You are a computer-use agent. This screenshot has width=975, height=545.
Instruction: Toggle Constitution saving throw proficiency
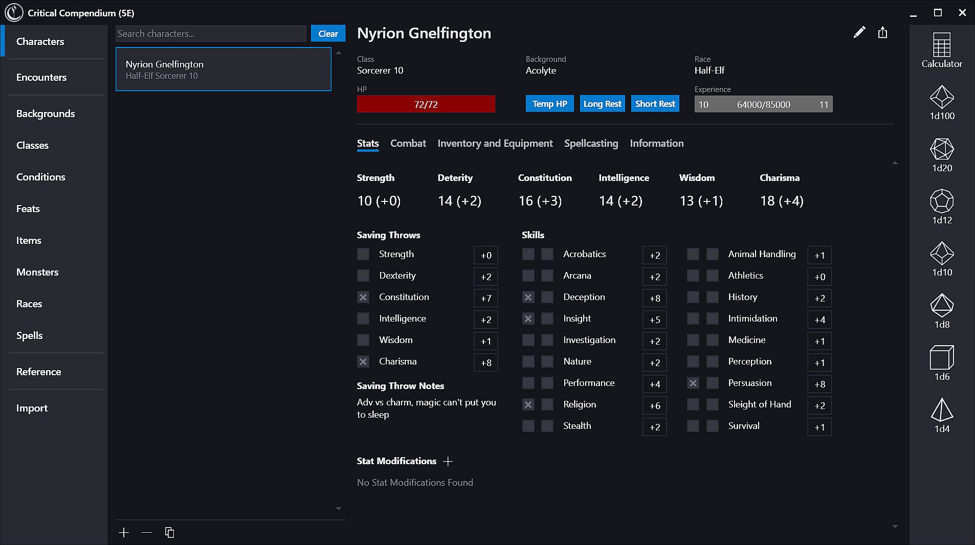click(363, 297)
